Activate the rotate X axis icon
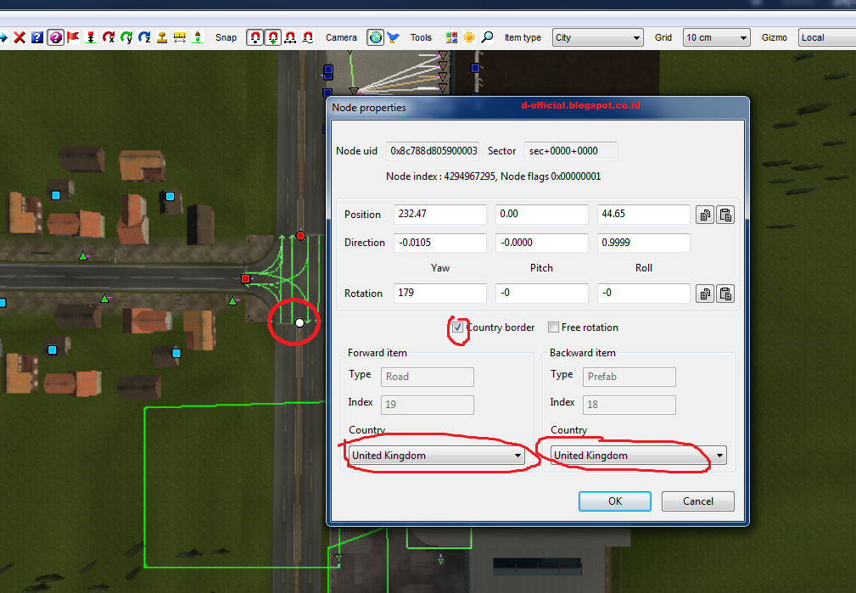The image size is (856, 593). tap(109, 37)
